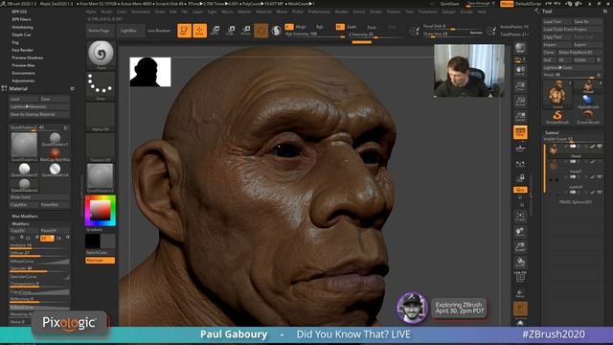Adjust the Draw Size slider
613x345 pixels.
click(453, 34)
